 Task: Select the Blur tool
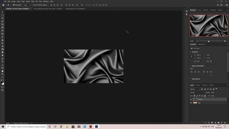(x=3, y=52)
